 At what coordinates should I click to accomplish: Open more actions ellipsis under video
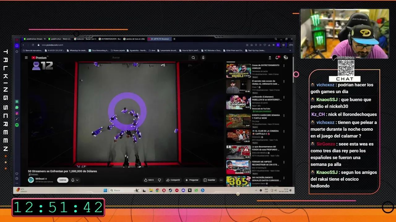tap(221, 180)
